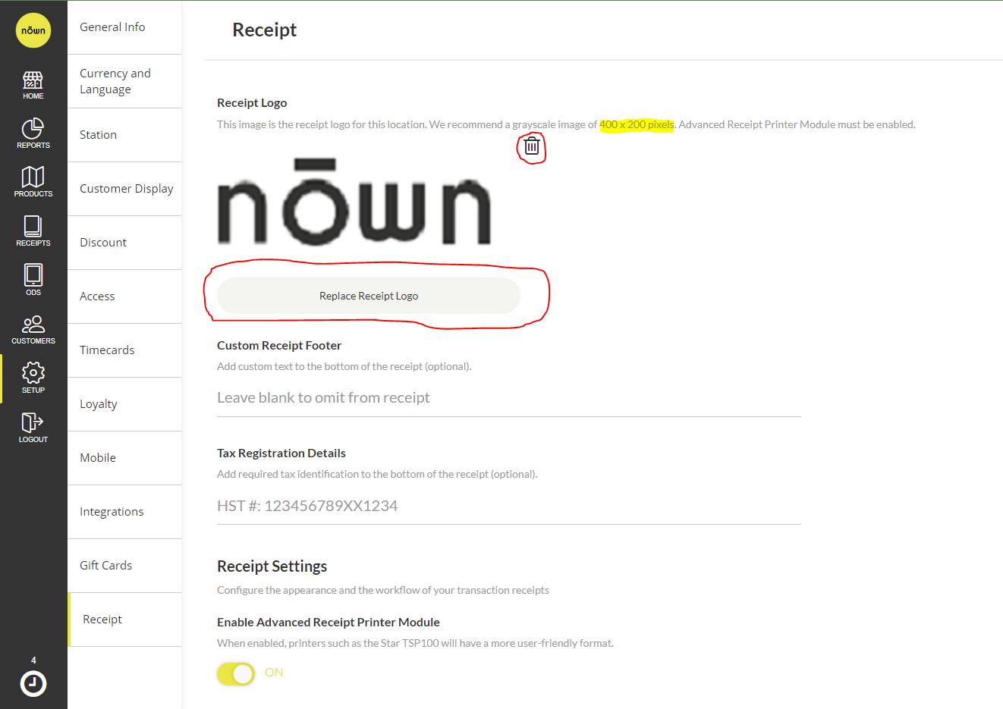Screen dimensions: 1003x709
Task: Open Discount settings tab
Action: coord(124,243)
